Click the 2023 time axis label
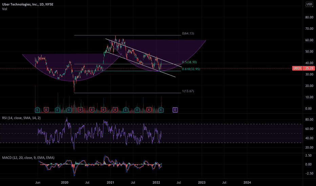The height and width of the screenshot is (186, 316). click(202, 182)
